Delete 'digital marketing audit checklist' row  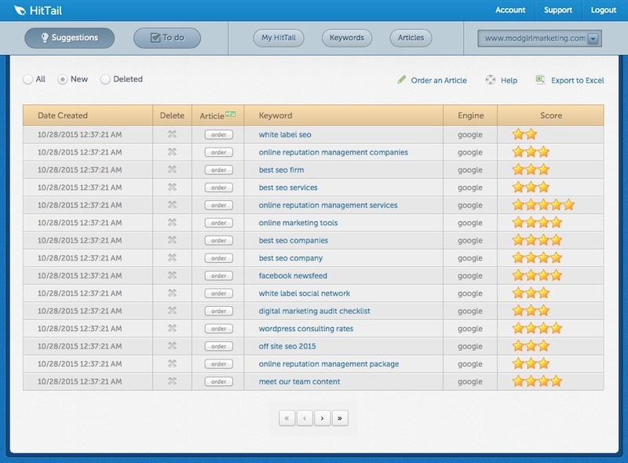pyautogui.click(x=172, y=311)
